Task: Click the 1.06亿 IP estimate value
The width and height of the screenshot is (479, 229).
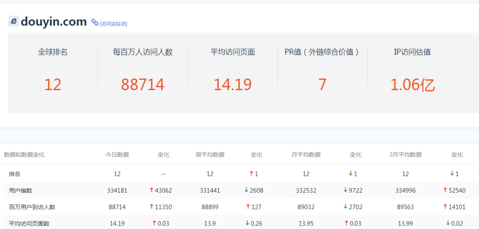Action: (x=412, y=85)
